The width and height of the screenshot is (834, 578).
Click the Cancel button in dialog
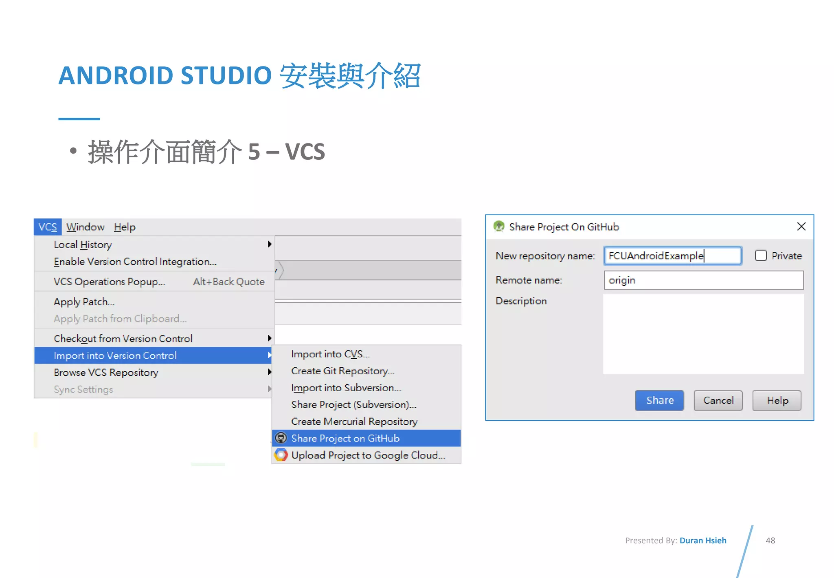click(x=718, y=400)
